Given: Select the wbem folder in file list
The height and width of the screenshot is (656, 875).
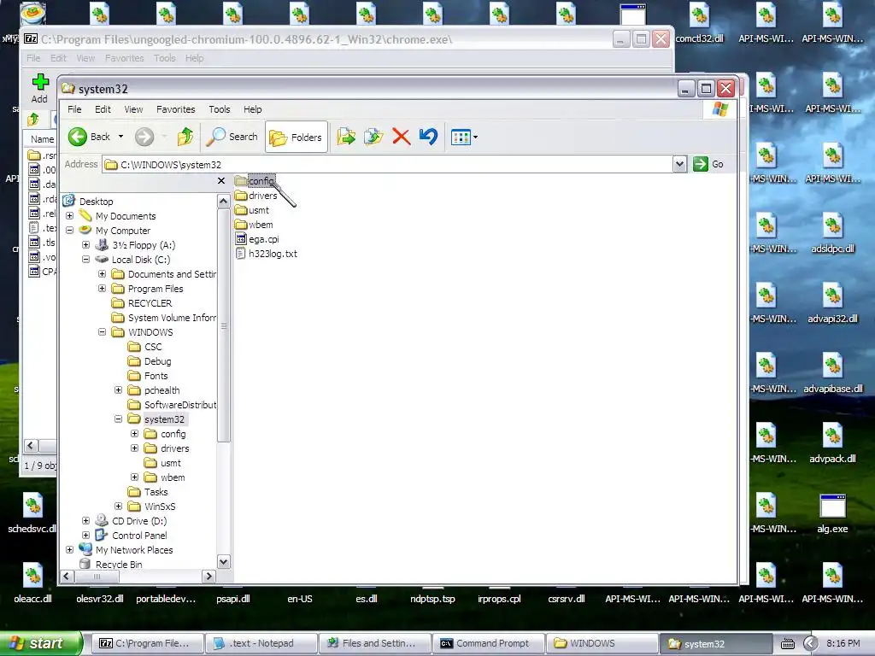Looking at the screenshot, I should click(254, 225).
